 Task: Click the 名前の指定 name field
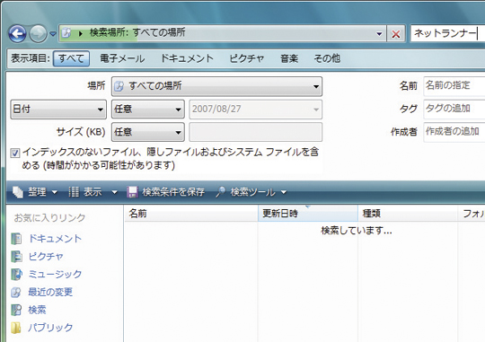(454, 85)
